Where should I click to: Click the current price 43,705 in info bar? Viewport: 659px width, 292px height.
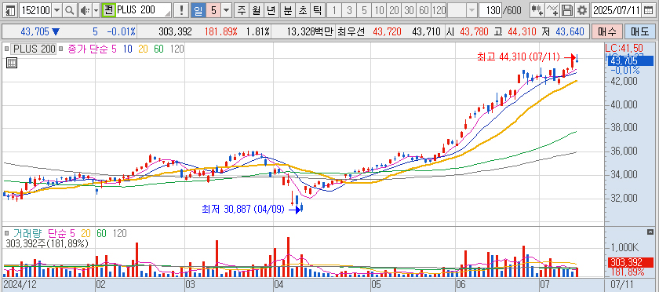35,31
